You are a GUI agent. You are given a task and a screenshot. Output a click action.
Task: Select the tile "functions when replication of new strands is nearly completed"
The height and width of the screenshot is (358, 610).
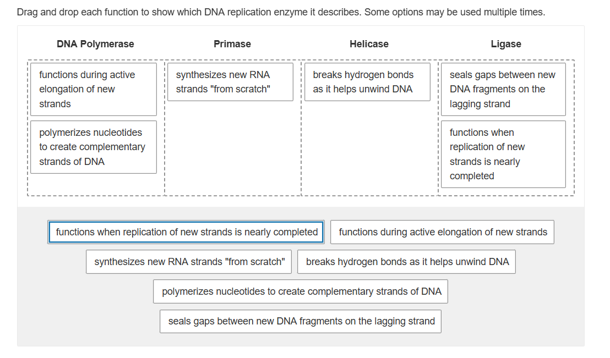pos(186,232)
